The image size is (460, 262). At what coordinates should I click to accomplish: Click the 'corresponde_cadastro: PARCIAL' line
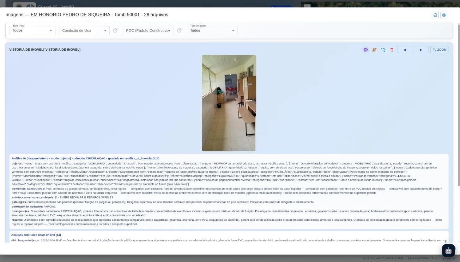pos(33,207)
